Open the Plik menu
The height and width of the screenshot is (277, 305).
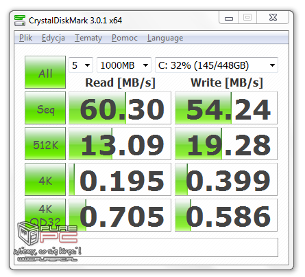25,38
